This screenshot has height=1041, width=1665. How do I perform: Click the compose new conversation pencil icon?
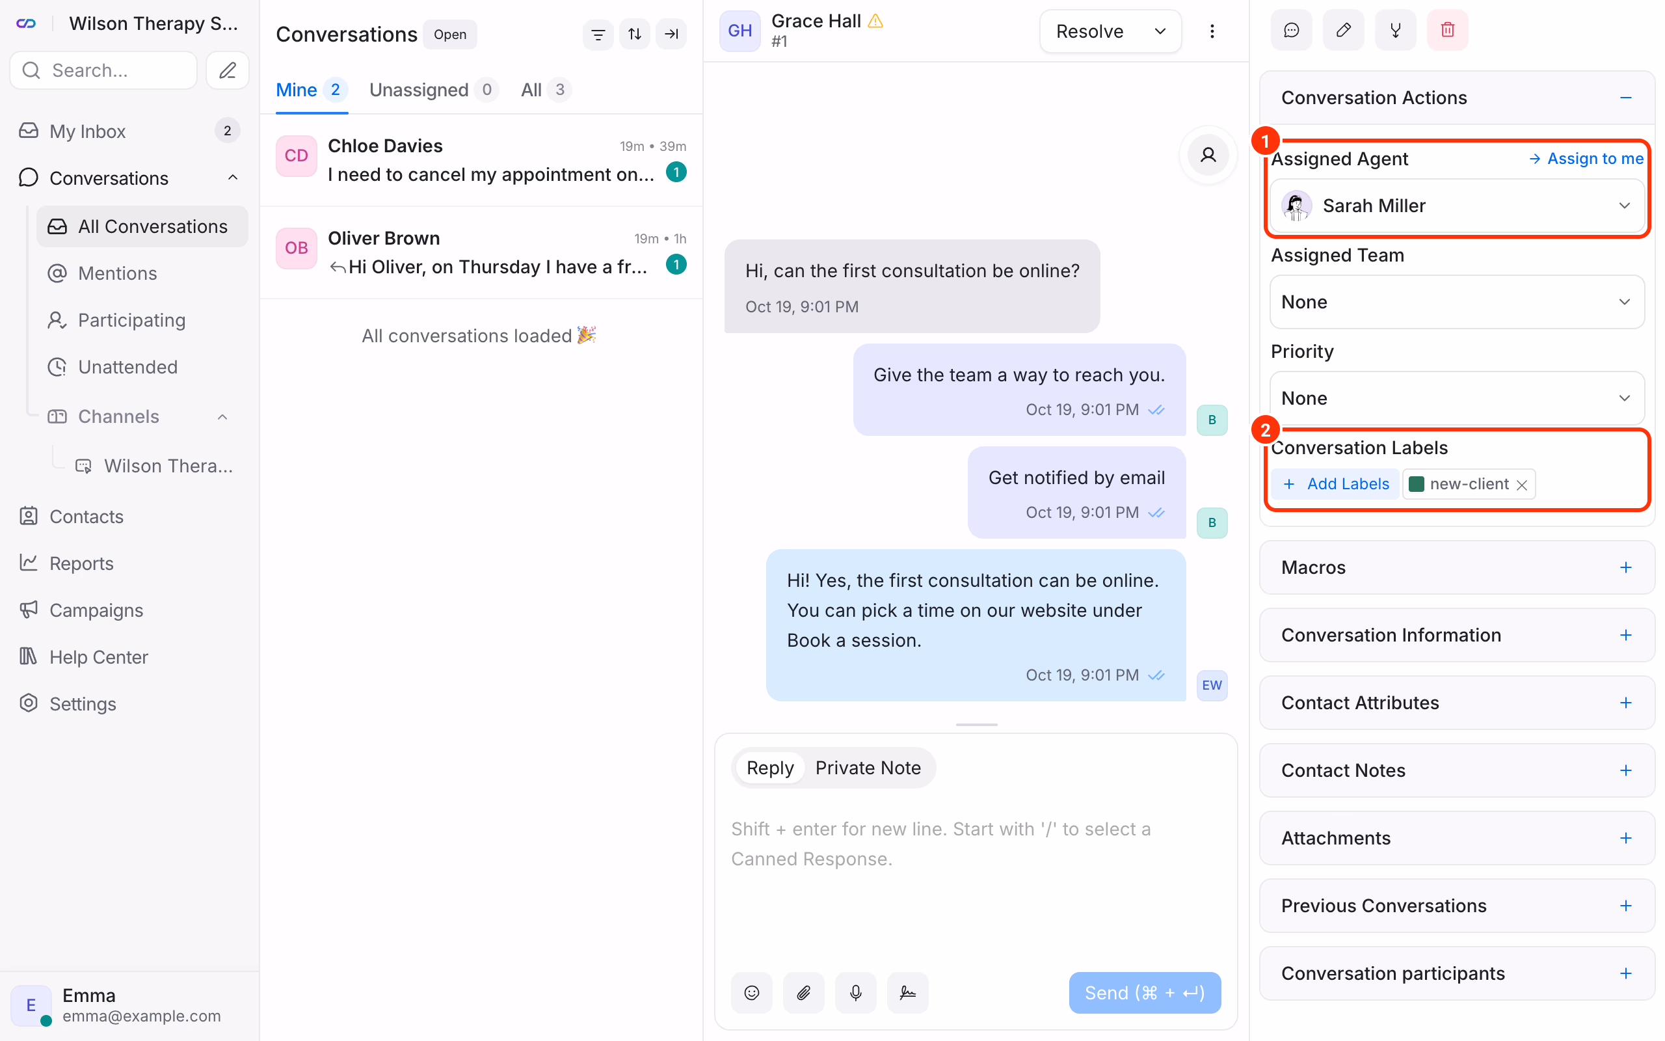tap(228, 70)
